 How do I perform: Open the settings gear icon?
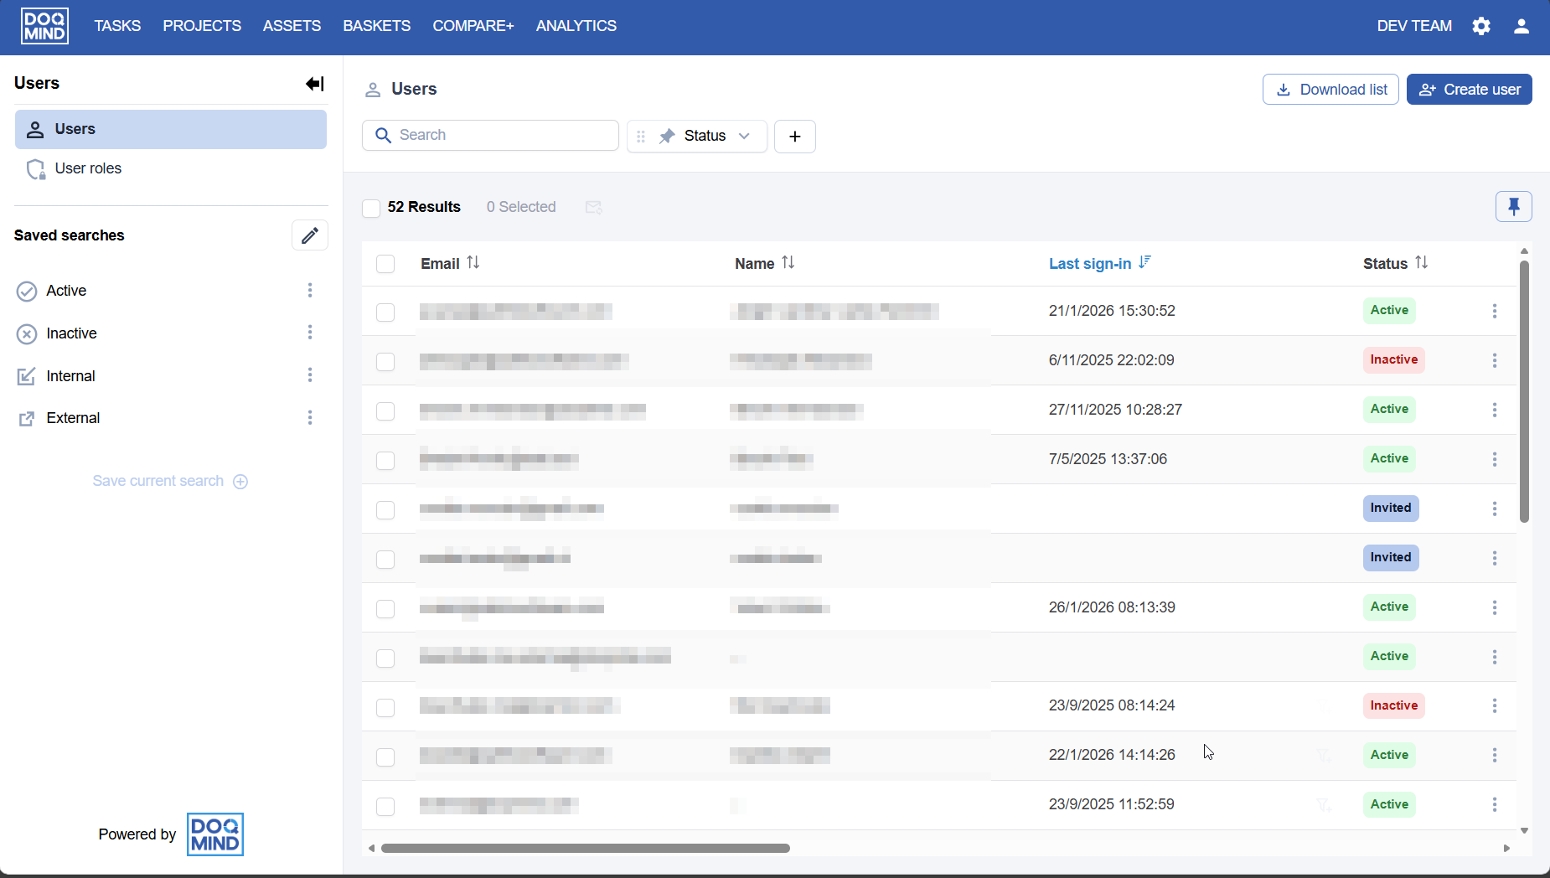click(x=1481, y=26)
